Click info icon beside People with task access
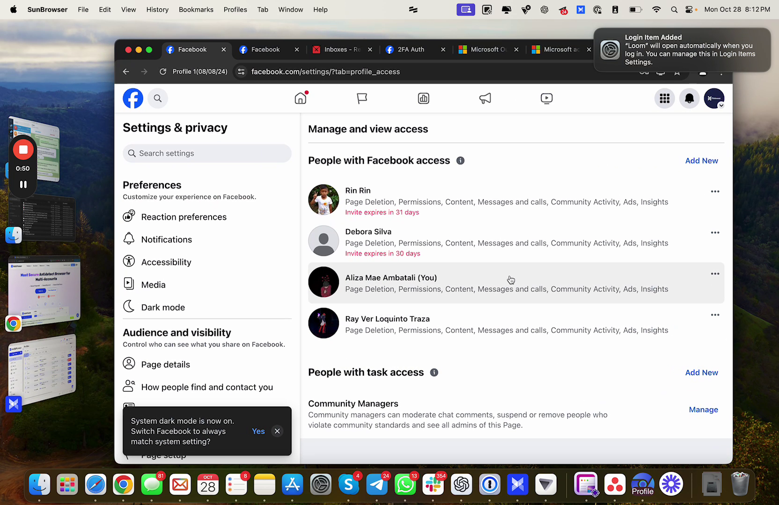 tap(434, 373)
